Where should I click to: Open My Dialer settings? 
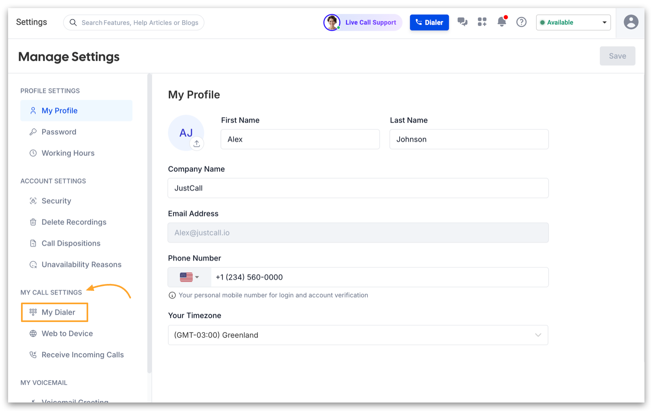click(55, 312)
